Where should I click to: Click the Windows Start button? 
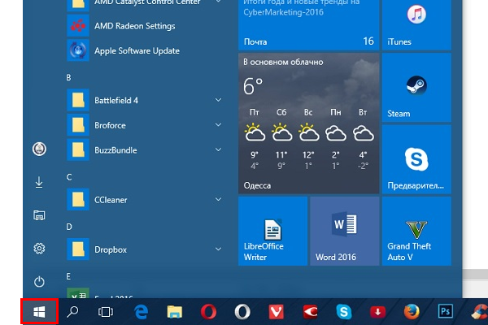pyautogui.click(x=39, y=312)
